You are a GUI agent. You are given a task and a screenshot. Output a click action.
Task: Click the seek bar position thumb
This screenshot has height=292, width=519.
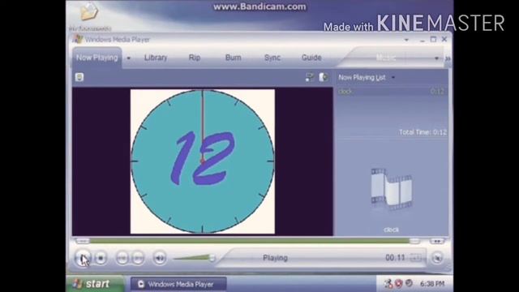[414, 241]
